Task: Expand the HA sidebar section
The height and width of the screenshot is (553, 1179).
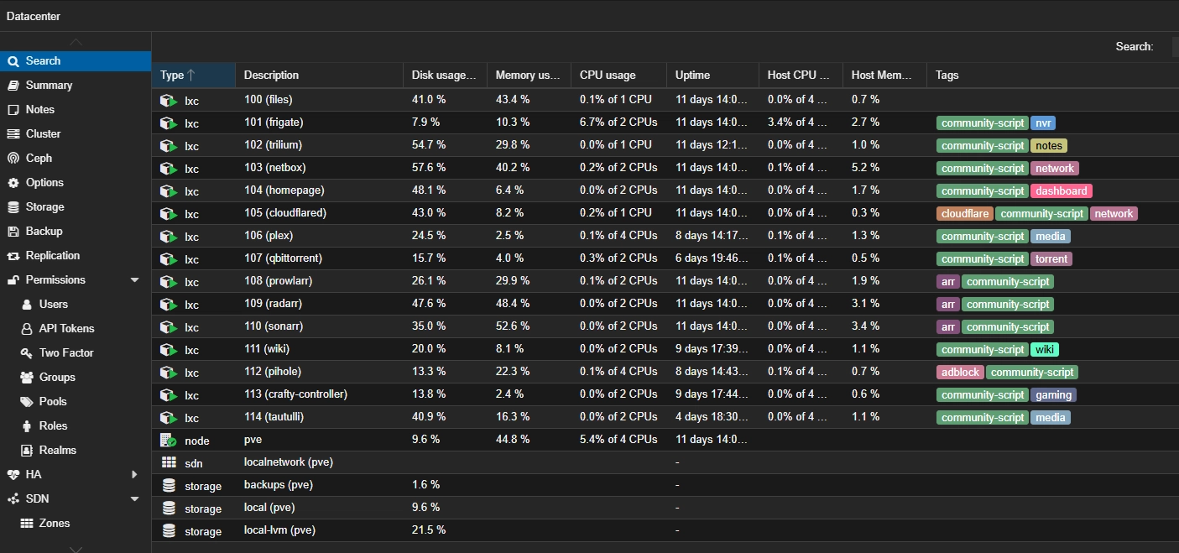Action: [134, 475]
